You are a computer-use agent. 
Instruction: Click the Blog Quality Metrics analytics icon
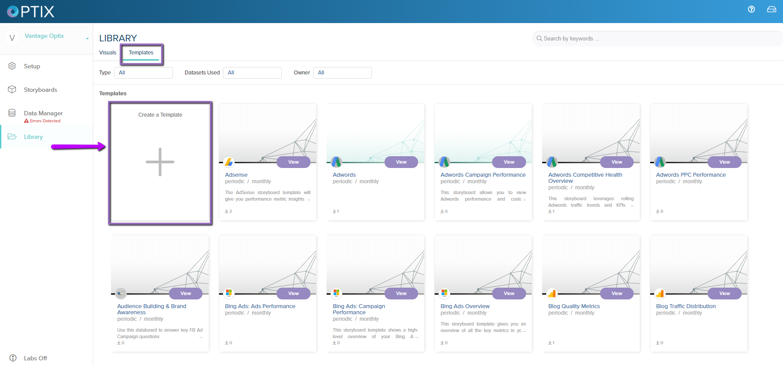point(552,293)
